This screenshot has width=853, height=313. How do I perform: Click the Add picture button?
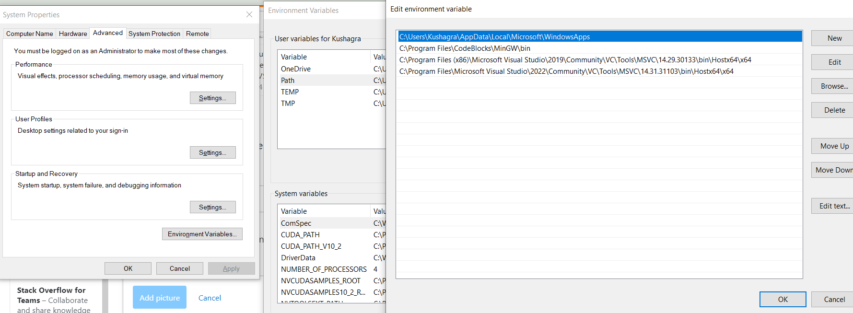coord(160,298)
